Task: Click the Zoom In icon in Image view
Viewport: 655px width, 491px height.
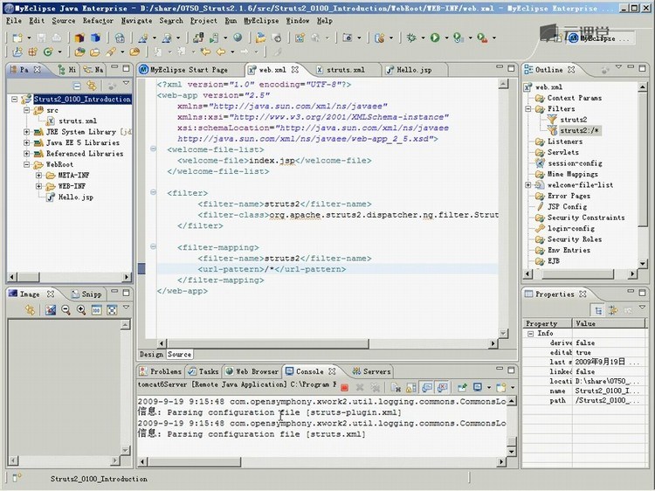Action: click(81, 309)
